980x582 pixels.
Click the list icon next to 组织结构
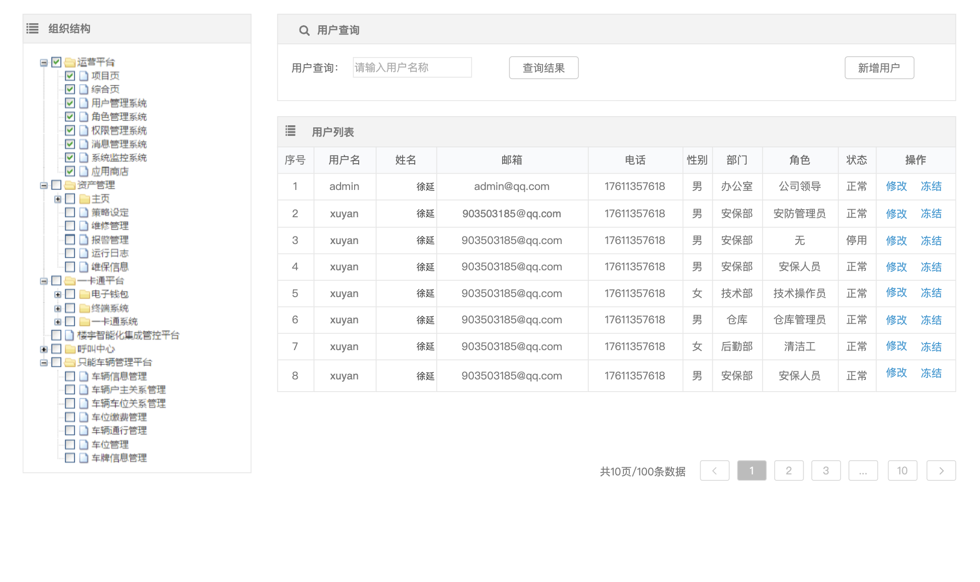click(x=32, y=29)
